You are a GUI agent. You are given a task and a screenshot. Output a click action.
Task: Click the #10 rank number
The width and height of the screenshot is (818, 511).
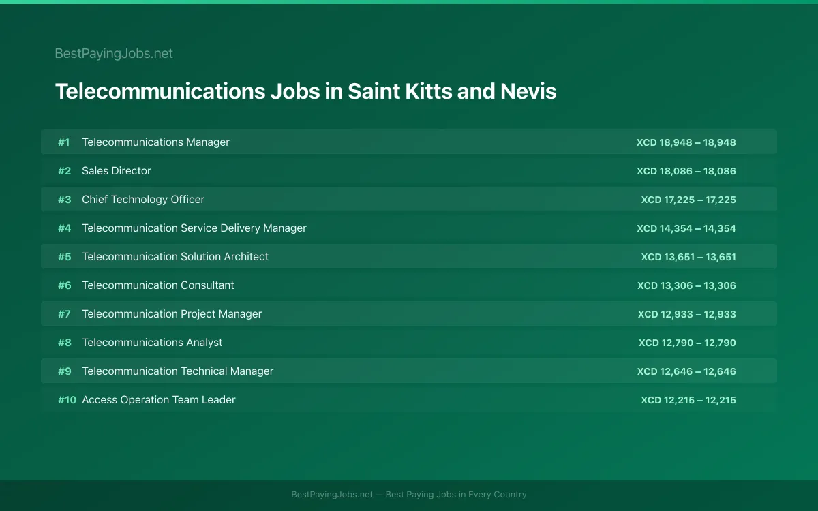click(x=67, y=400)
